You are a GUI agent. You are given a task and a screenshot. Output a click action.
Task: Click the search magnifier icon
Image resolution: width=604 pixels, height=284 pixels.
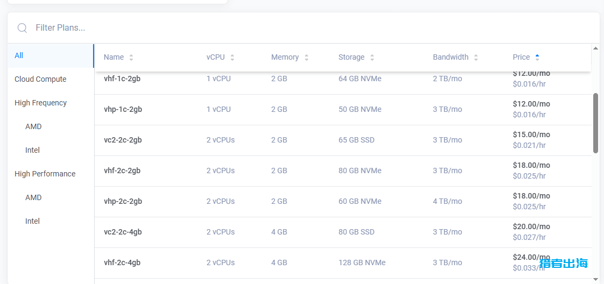click(23, 28)
